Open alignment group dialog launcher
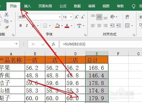Screen dimensions: 142x103 134,35
